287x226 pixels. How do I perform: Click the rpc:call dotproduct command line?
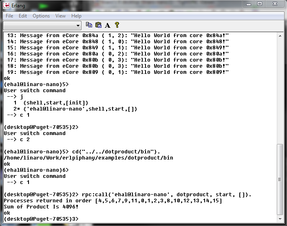[x=128, y=195]
